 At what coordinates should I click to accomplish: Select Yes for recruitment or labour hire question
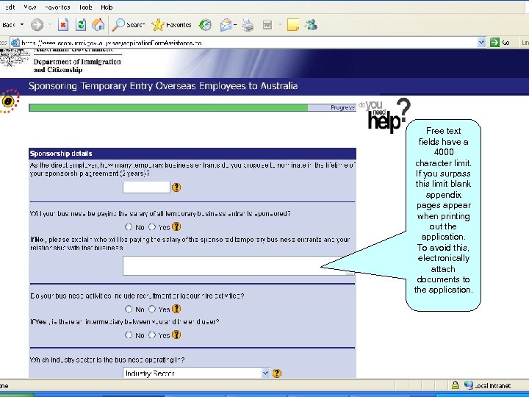point(152,309)
